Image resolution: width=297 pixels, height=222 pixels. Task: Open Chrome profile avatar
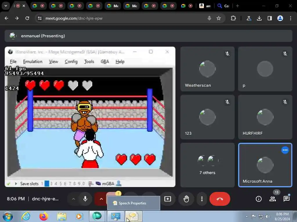[x=280, y=18]
